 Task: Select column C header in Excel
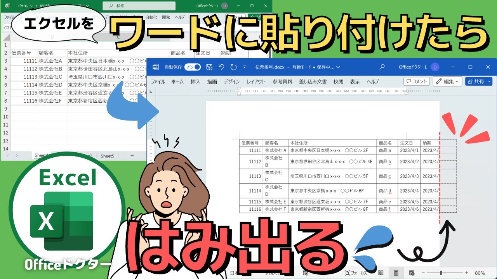118,37
